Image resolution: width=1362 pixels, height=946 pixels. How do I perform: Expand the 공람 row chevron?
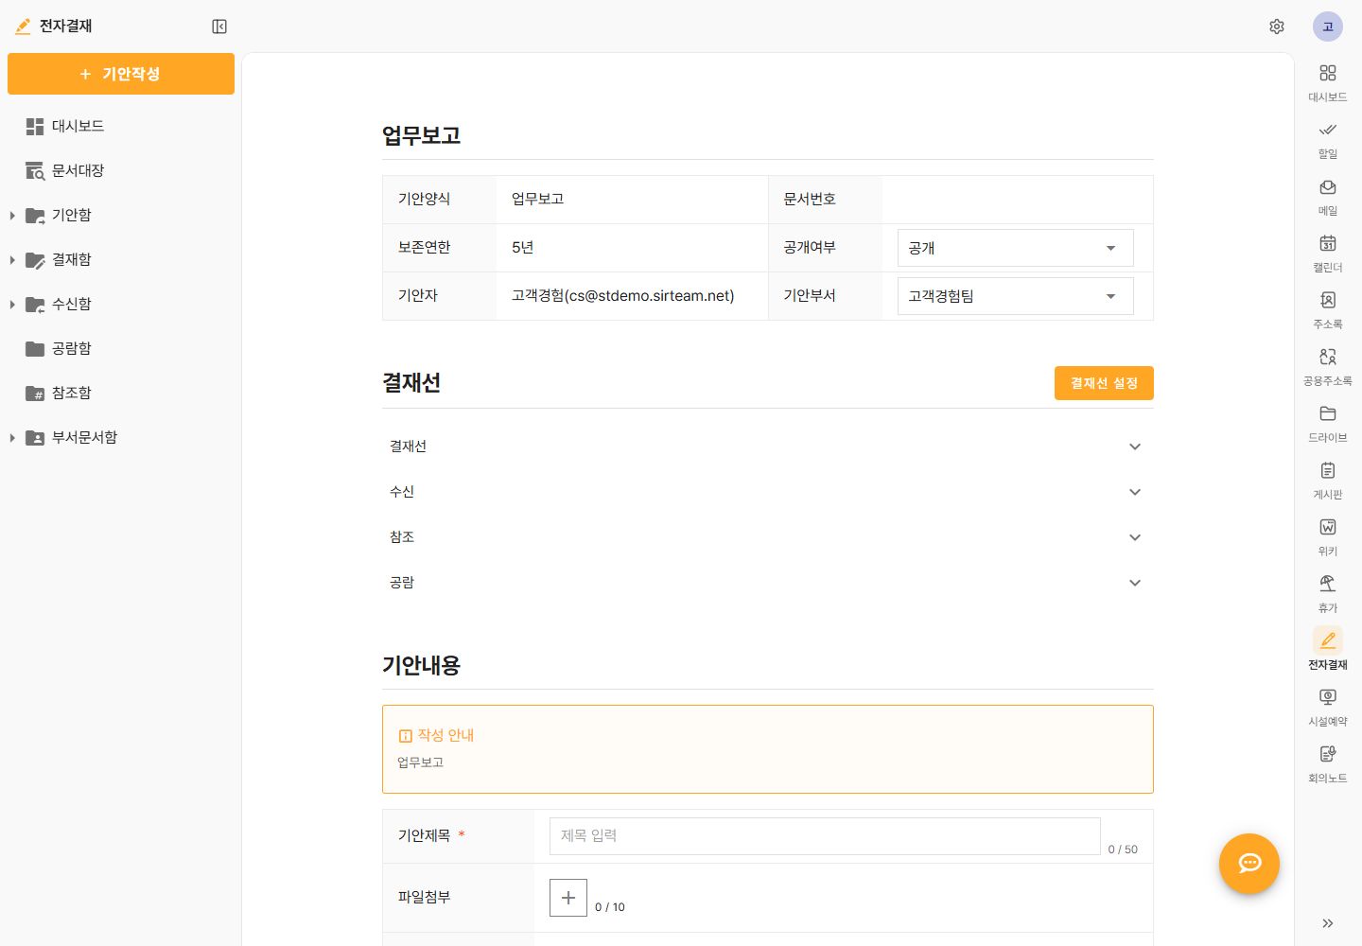pos(1135,583)
